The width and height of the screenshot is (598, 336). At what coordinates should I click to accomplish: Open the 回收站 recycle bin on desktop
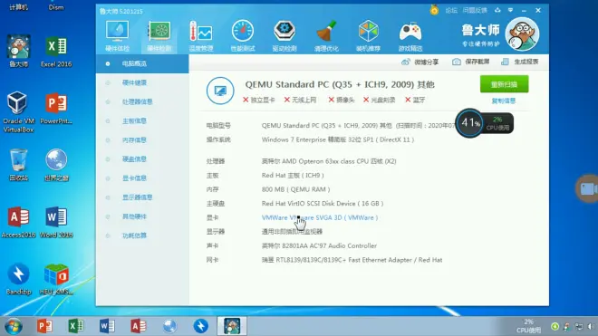click(18, 165)
